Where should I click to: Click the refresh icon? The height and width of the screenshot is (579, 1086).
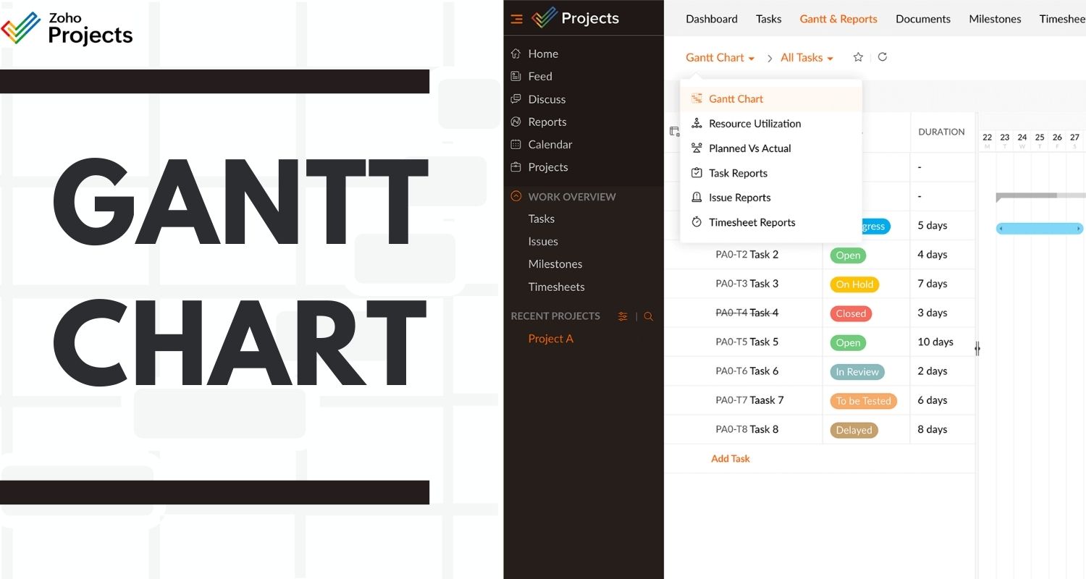[882, 57]
